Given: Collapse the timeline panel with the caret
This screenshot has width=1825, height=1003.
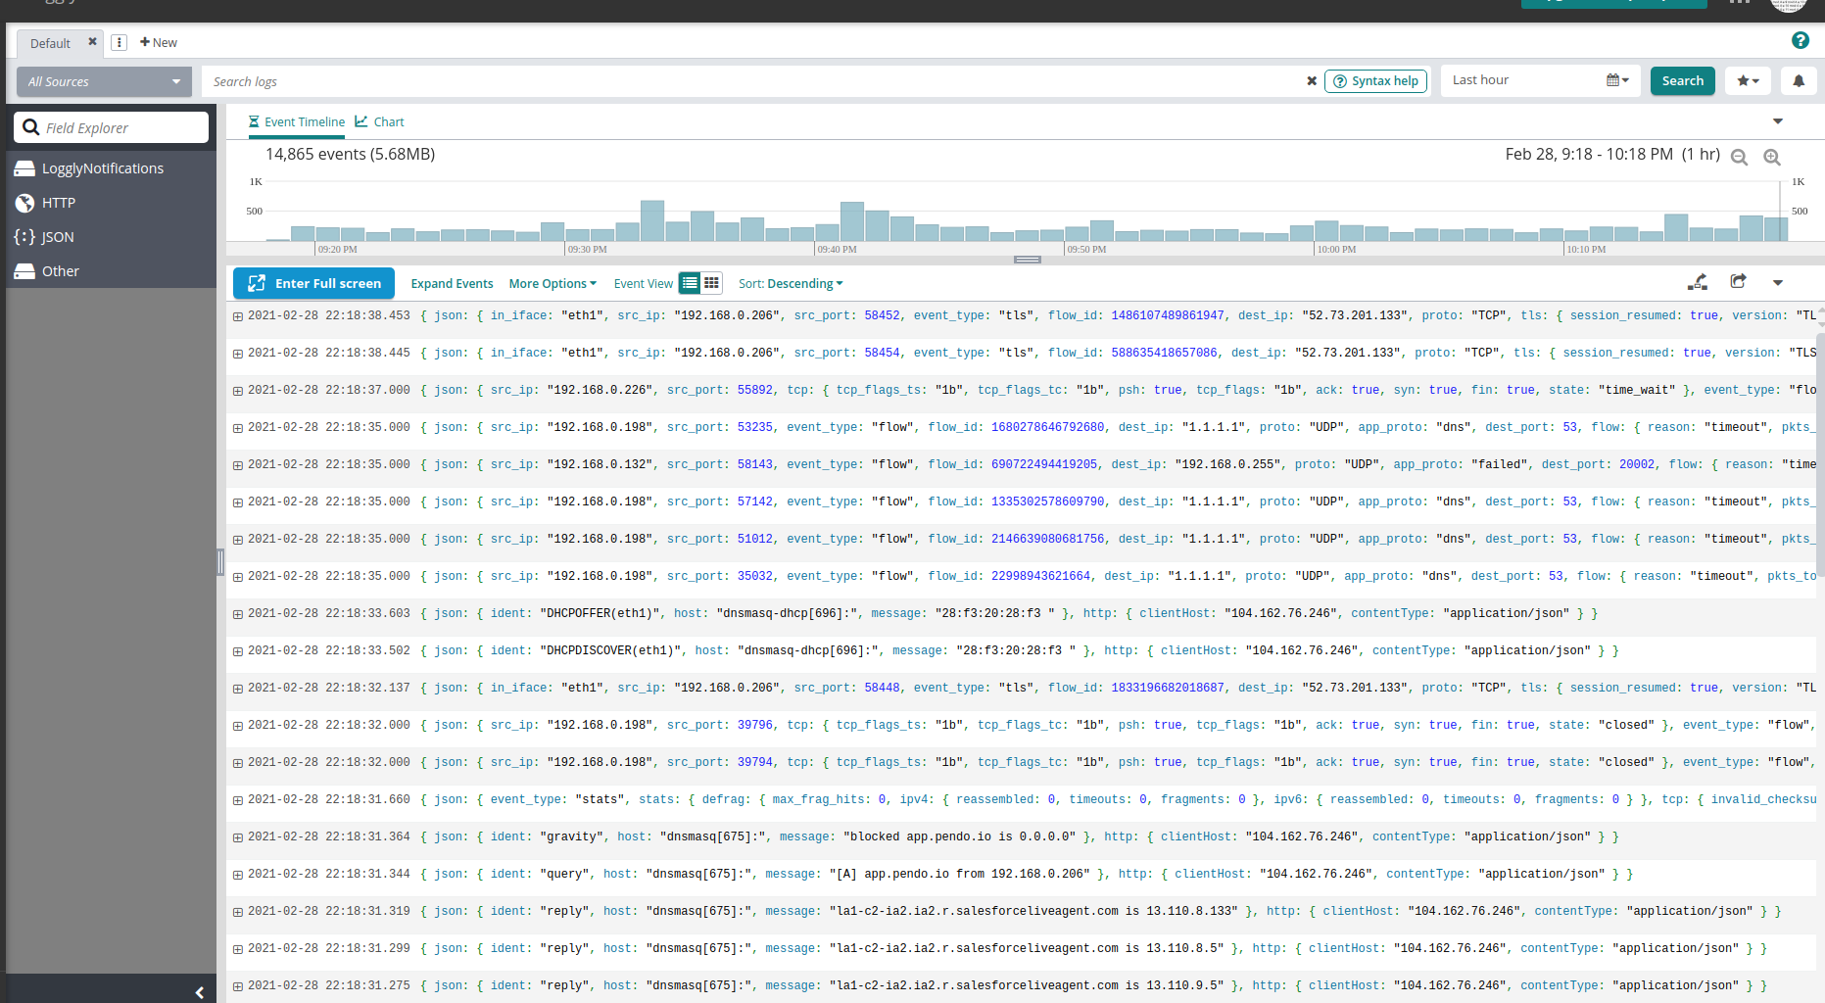Looking at the screenshot, I should 1778,121.
